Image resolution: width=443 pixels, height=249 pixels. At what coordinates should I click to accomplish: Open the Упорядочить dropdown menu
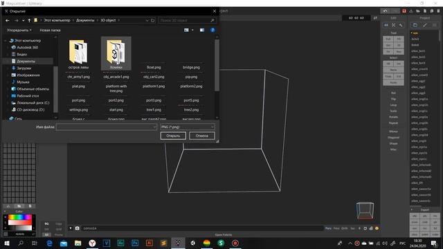click(19, 30)
